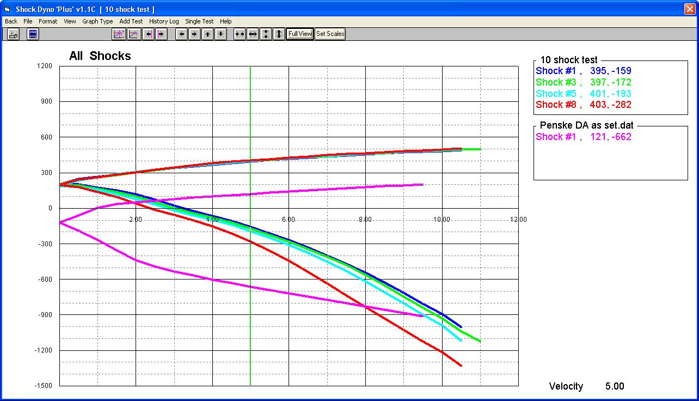Image resolution: width=699 pixels, height=401 pixels.
Task: Shrink graph horizontally with inward arrows icon
Action: pos(240,34)
